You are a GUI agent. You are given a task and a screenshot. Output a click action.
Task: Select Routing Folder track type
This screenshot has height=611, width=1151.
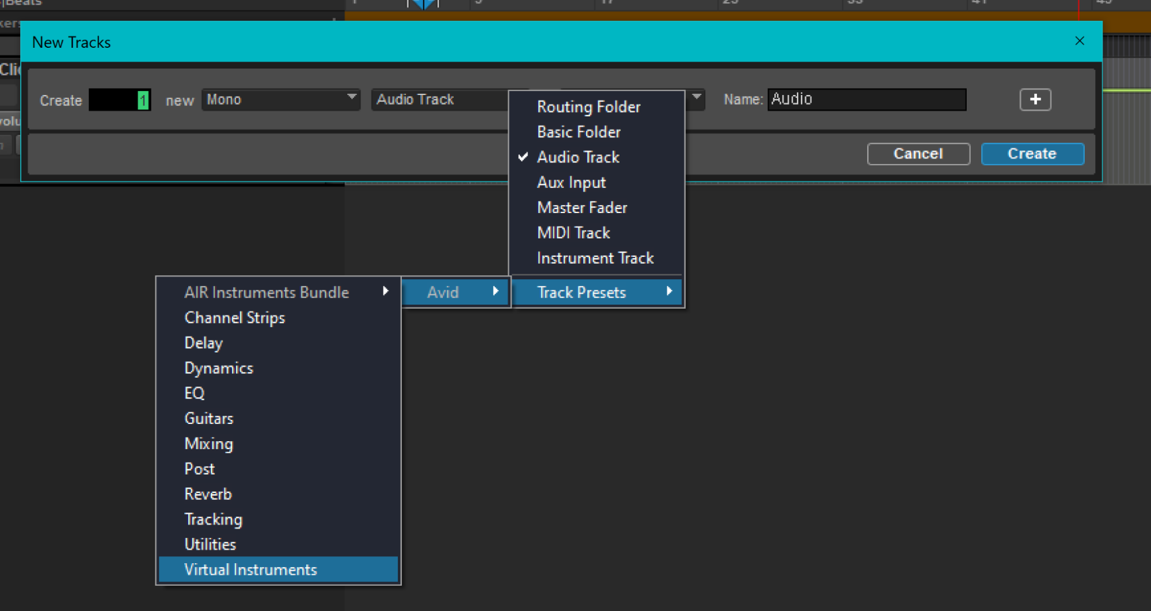[588, 107]
